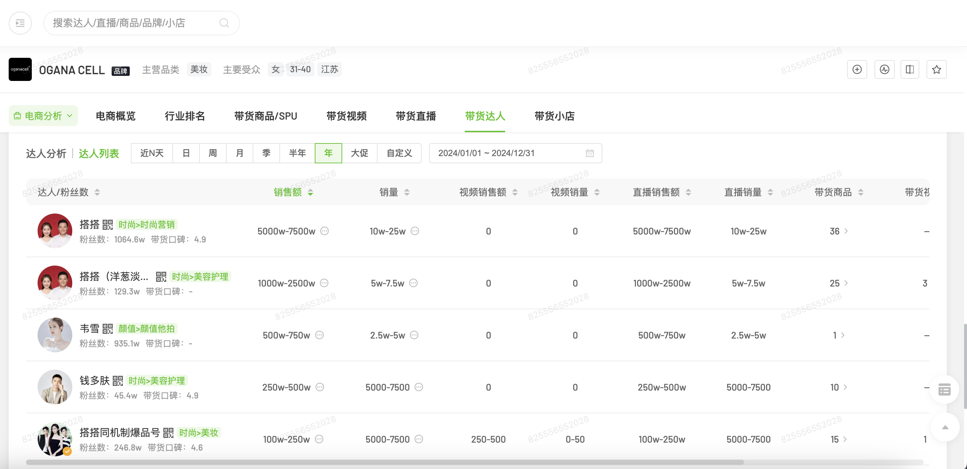Image resolution: width=967 pixels, height=469 pixels.
Task: Sort by 销售额 column arrows
Action: pyautogui.click(x=310, y=193)
